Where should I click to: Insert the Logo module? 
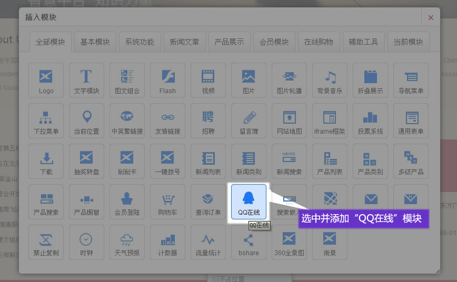click(x=46, y=80)
